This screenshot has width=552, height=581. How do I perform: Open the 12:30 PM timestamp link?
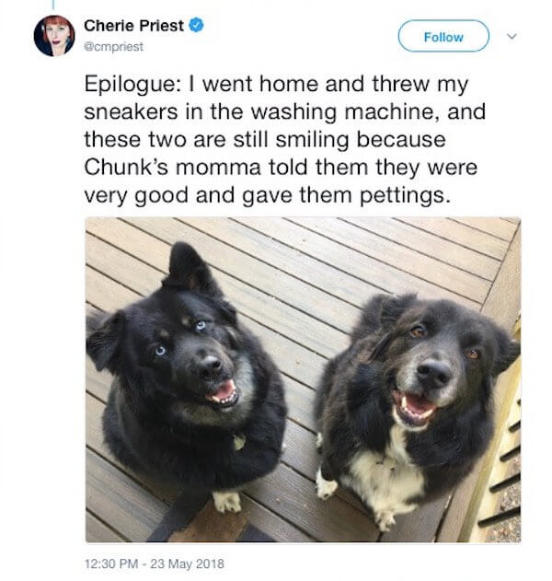point(111,564)
